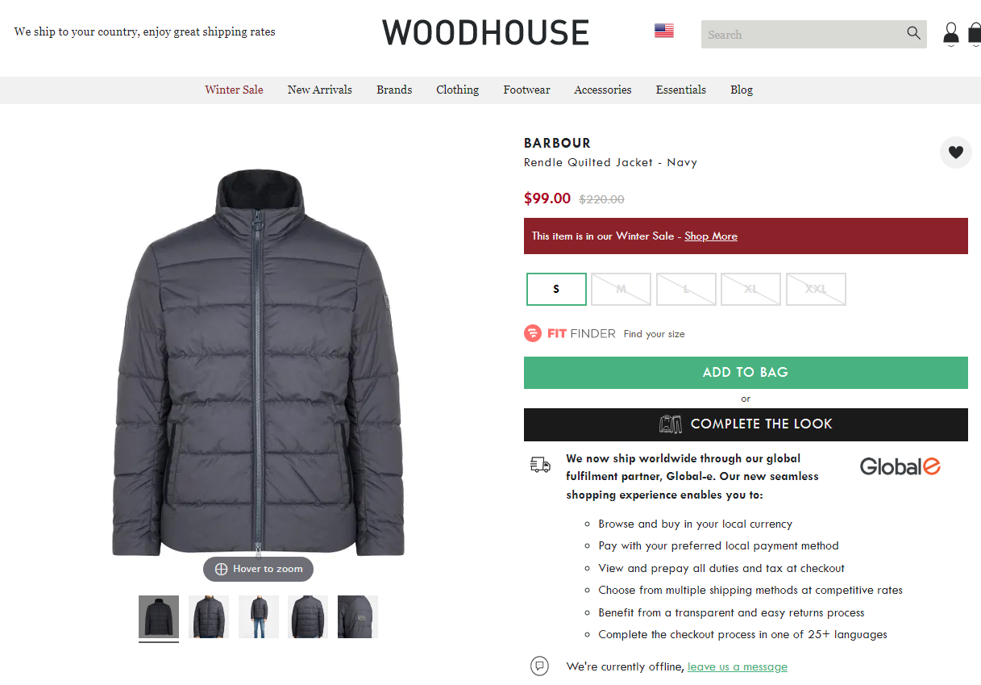Open the Footwear navigation menu
Image resolution: width=981 pixels, height=685 pixels.
526,90
